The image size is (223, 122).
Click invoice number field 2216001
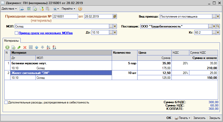(65, 17)
